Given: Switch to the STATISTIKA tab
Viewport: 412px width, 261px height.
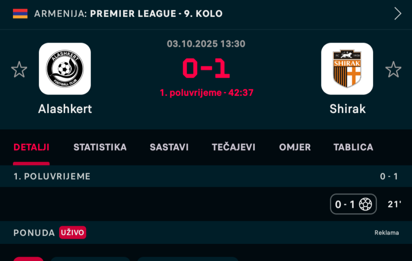Looking at the screenshot, I should click(100, 147).
